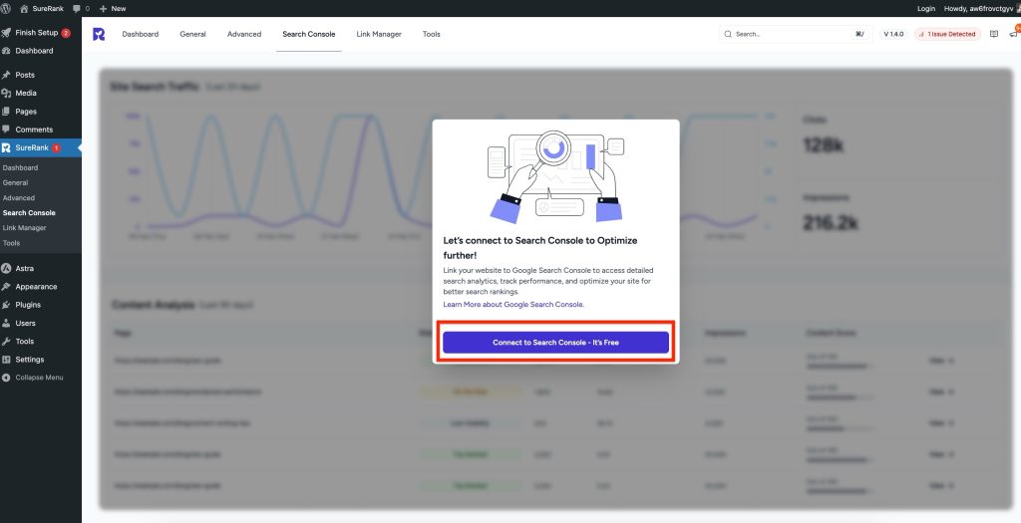
Task: Open the documentation book icon
Action: coord(994,34)
